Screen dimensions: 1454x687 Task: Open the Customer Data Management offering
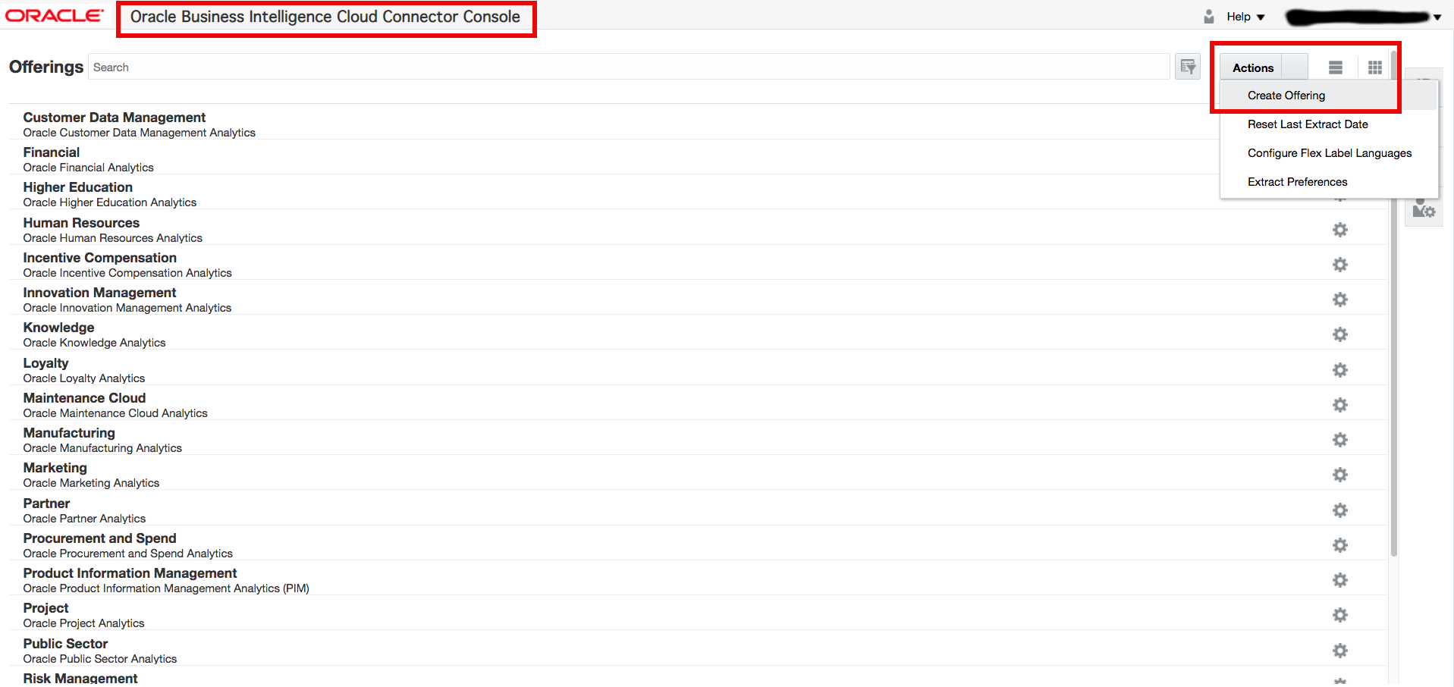click(x=115, y=118)
